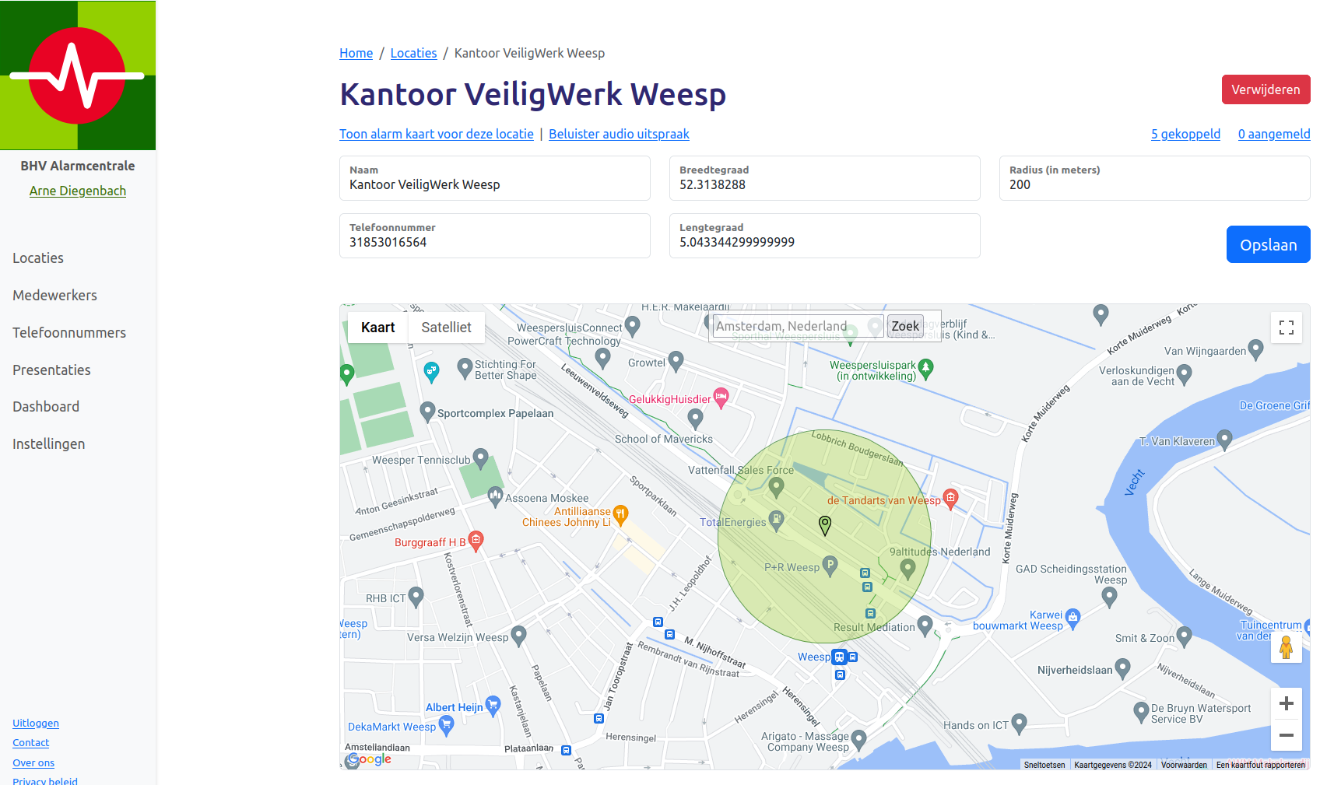Viewport: 1327px width, 785px height.
Task: Toggle fullscreen view of the map
Action: (x=1286, y=327)
